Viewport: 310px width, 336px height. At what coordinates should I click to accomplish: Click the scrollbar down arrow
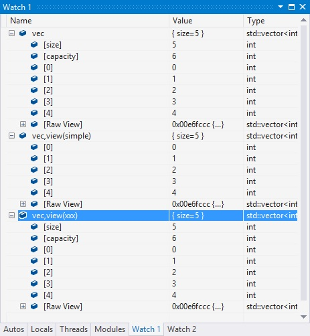click(303, 317)
